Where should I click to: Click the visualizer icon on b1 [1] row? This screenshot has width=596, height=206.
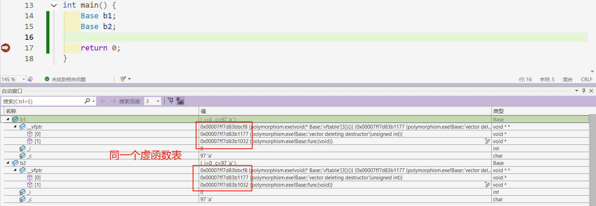click(x=487, y=141)
